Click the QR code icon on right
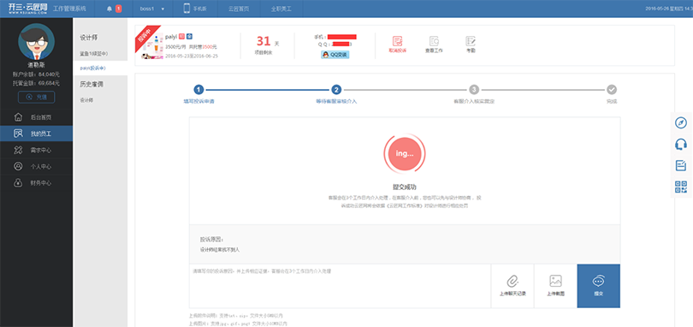This screenshot has height=327, width=693. tap(681, 187)
